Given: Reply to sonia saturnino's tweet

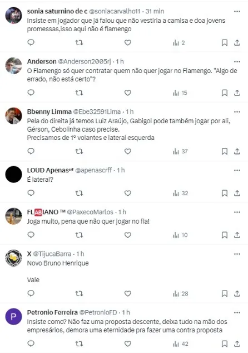Looking at the screenshot, I should [x=31, y=42].
